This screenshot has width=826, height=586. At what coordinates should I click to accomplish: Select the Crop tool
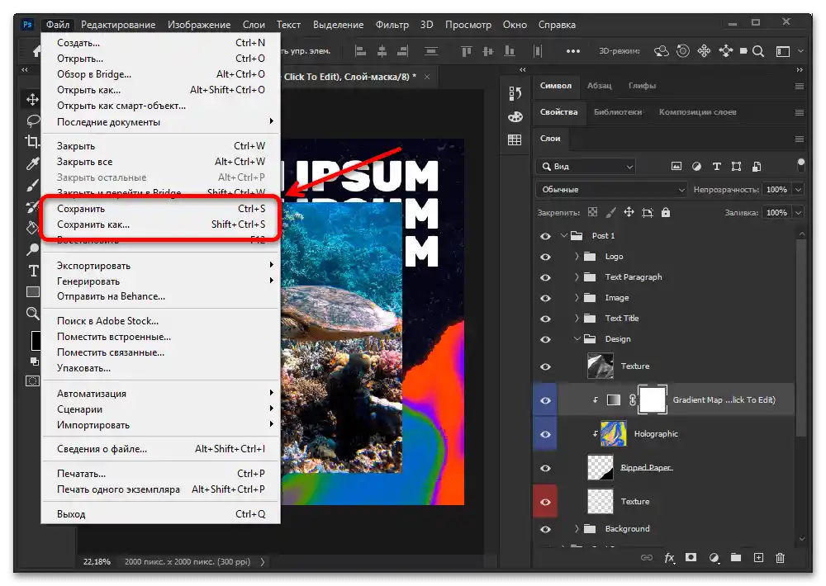click(x=33, y=142)
